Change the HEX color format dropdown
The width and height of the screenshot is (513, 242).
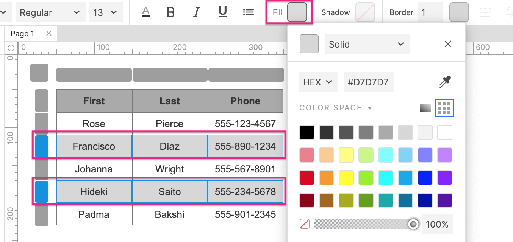(x=318, y=82)
